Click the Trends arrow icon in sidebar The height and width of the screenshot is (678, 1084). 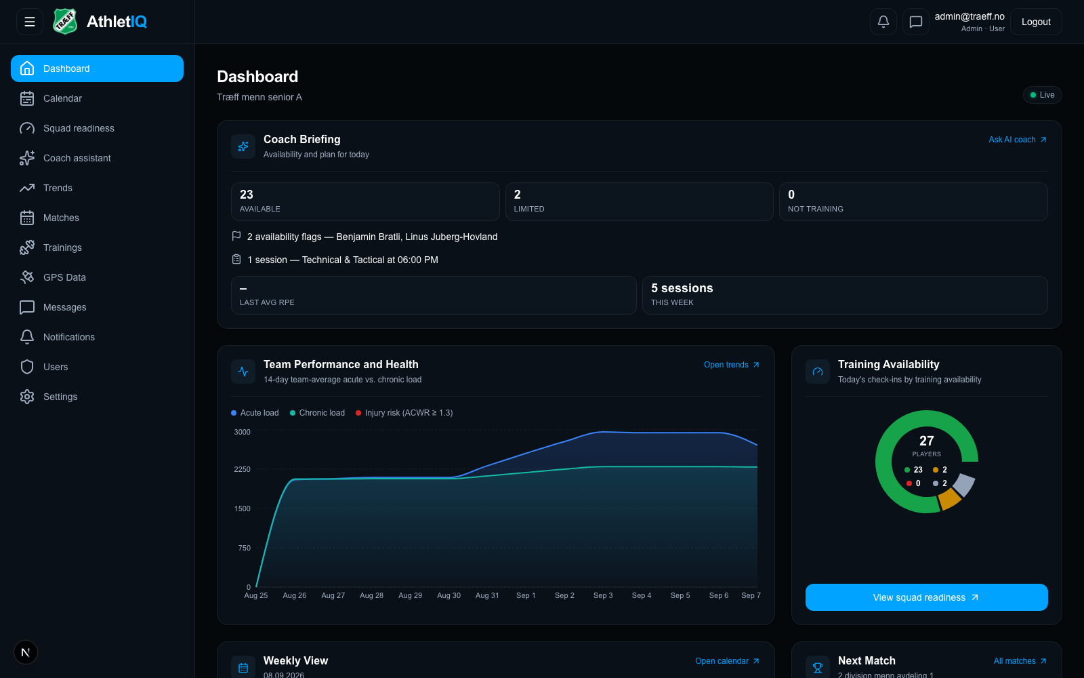[27, 188]
